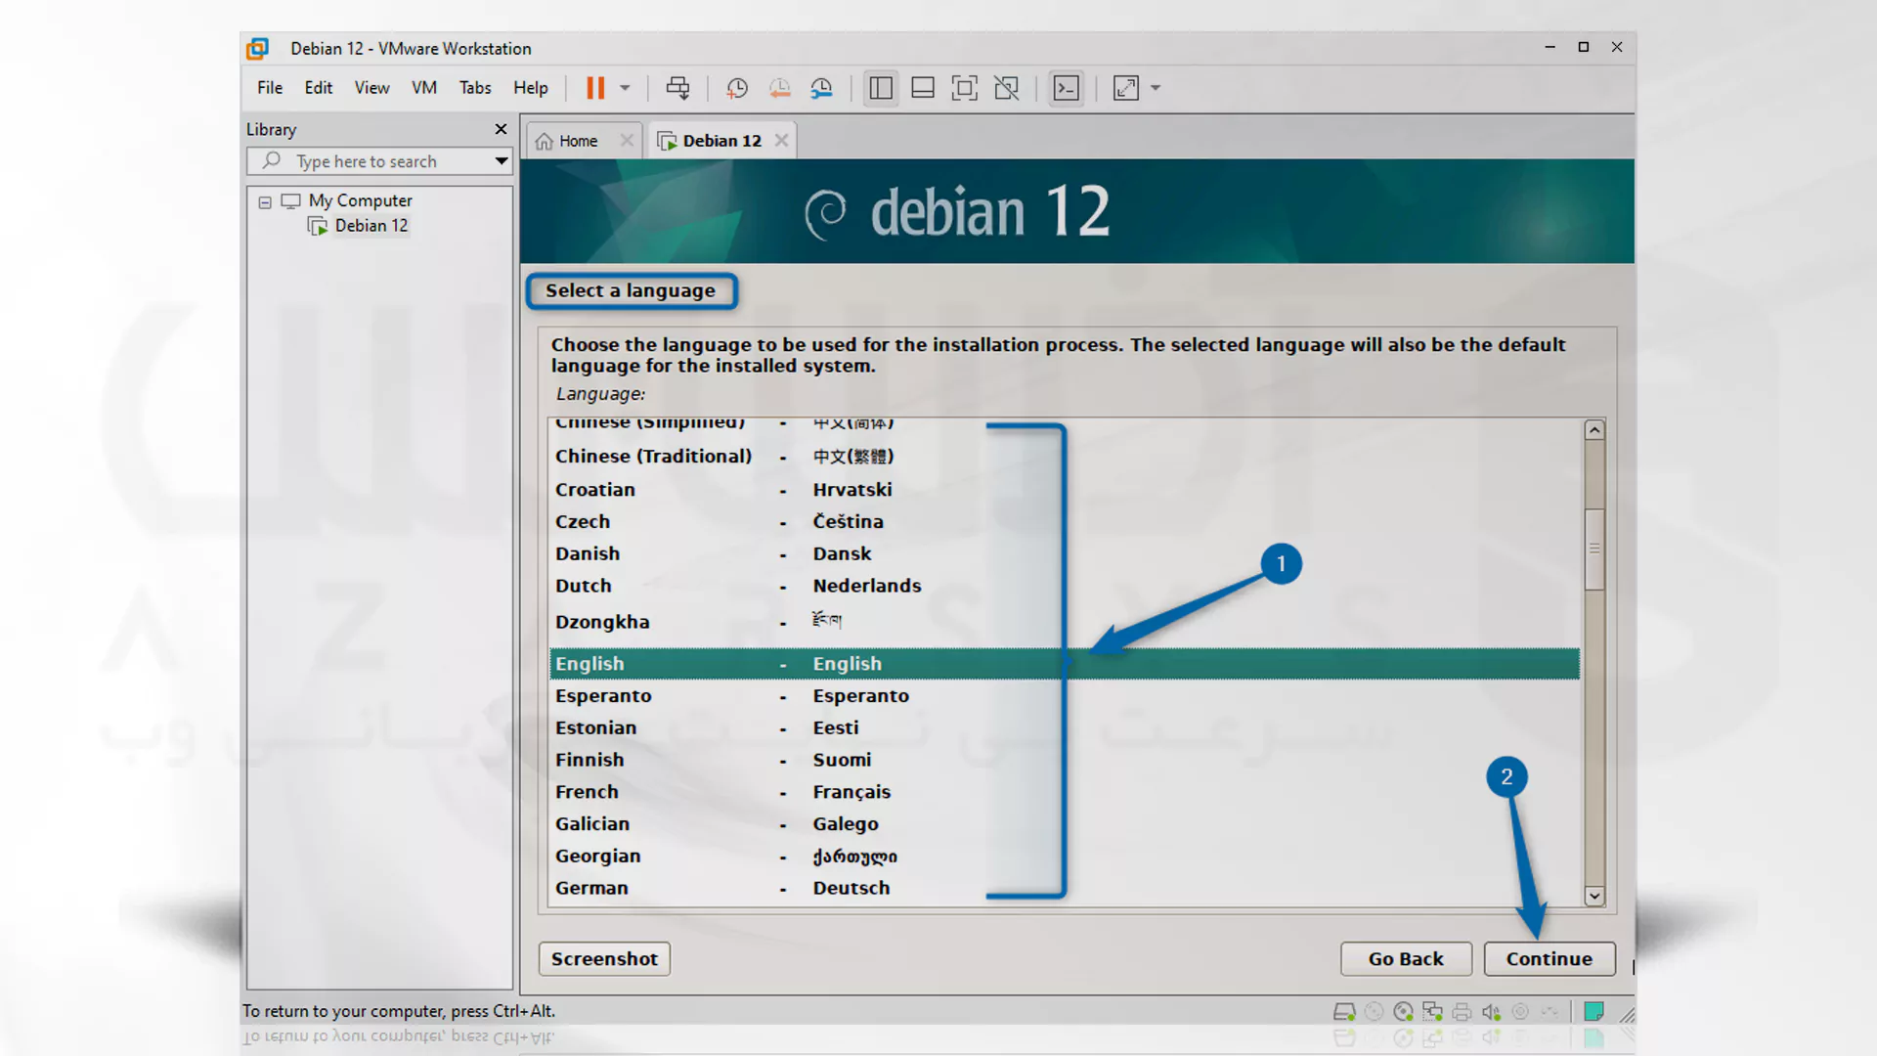Choose Chinese (Traditional) language
The height and width of the screenshot is (1056, 1877).
click(1064, 457)
